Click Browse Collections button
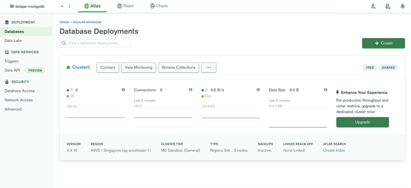Viewport: 411px width, 188px height. click(178, 67)
